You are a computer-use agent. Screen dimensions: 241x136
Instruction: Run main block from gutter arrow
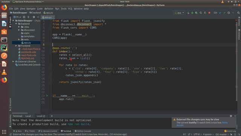(x=47, y=96)
